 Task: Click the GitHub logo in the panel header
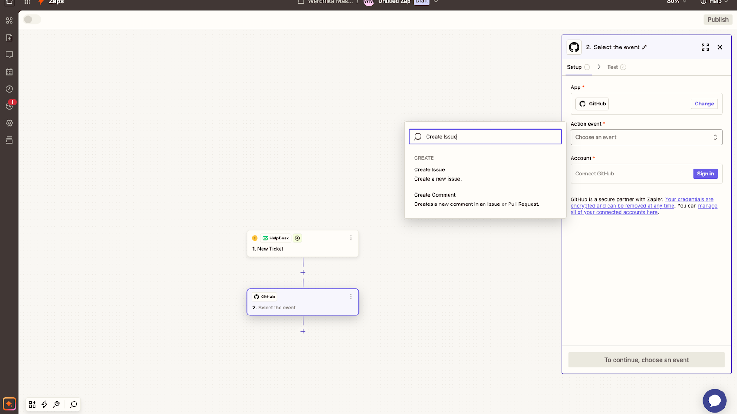pyautogui.click(x=574, y=47)
